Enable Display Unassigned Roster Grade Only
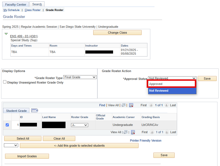The image size is (220, 166). point(5,82)
